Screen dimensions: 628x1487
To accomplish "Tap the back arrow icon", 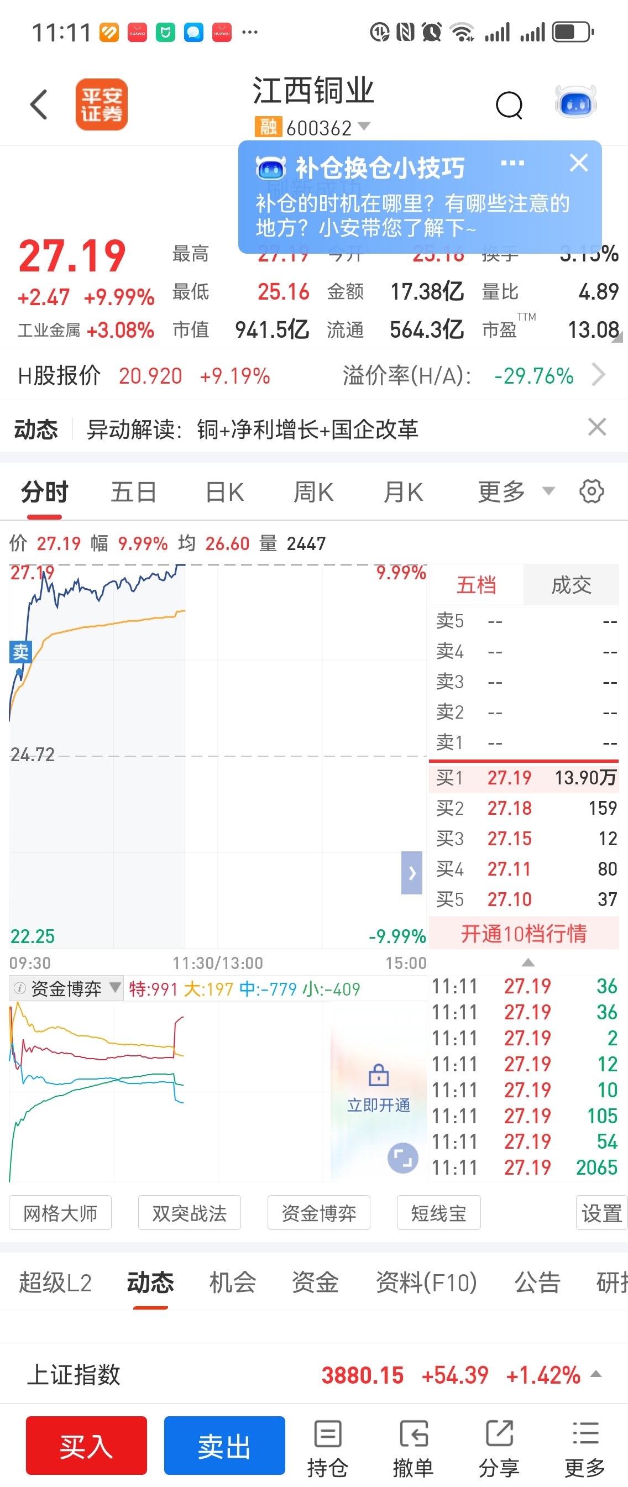I will (39, 104).
